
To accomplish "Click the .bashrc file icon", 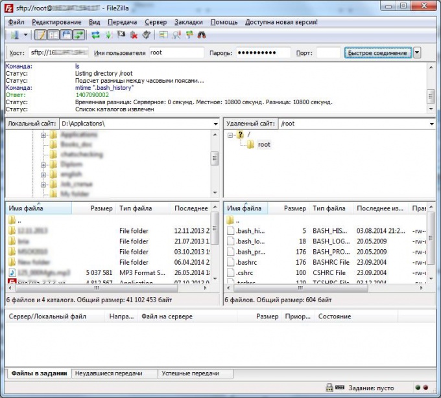I will [231, 263].
